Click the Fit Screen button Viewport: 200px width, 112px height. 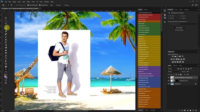[58, 5]
